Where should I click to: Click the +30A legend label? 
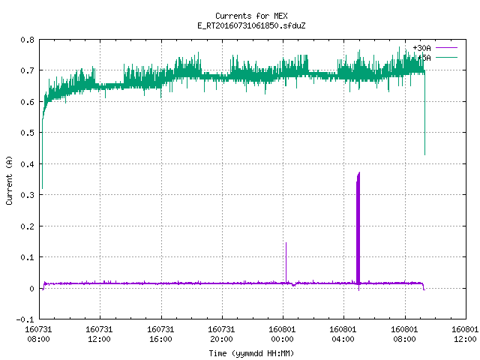click(x=421, y=48)
